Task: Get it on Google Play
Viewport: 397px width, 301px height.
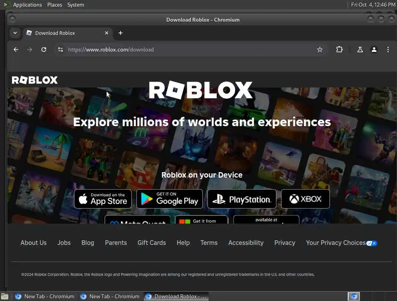Action: pyautogui.click(x=169, y=199)
